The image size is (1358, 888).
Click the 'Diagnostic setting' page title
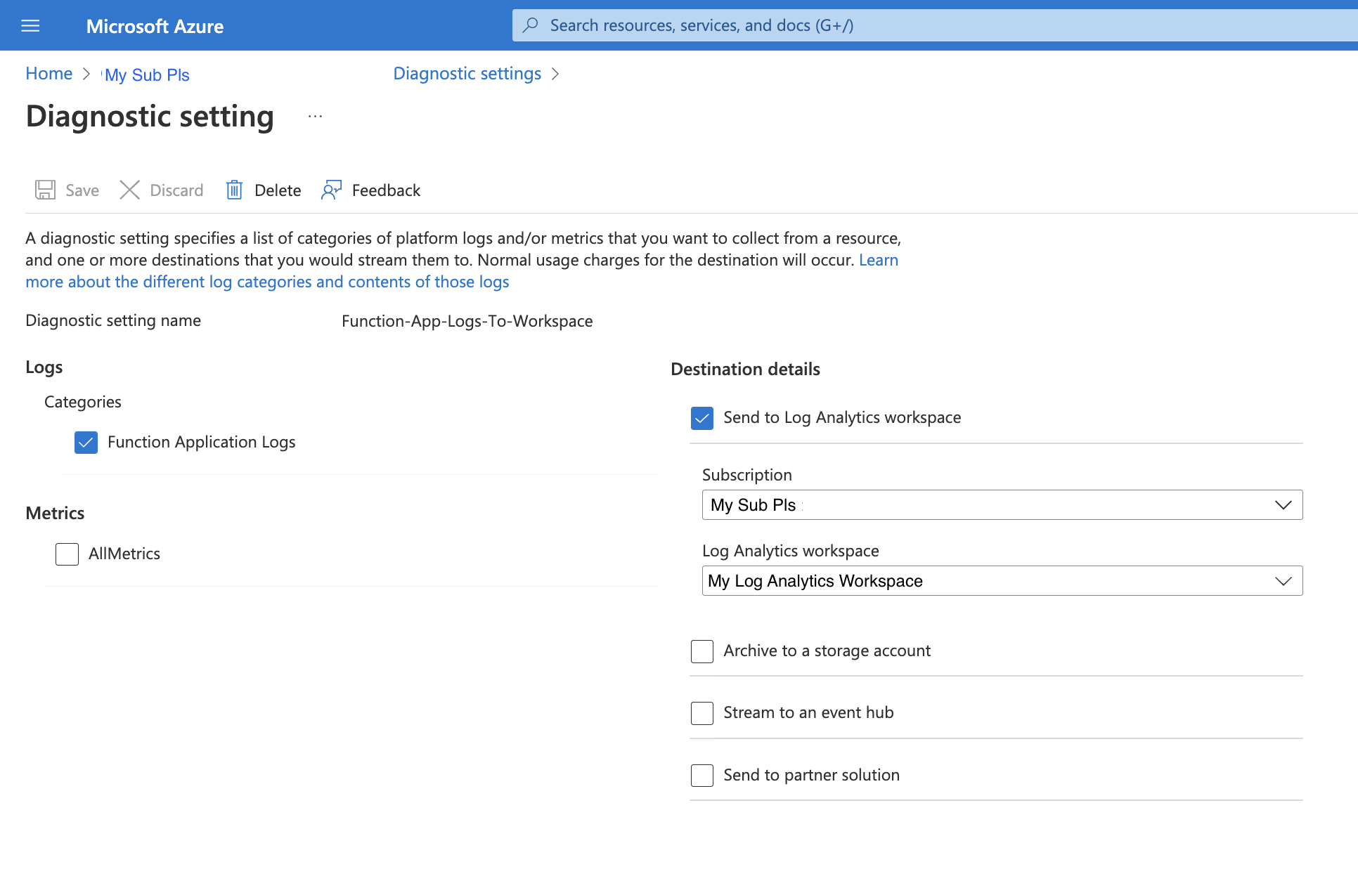[150, 116]
